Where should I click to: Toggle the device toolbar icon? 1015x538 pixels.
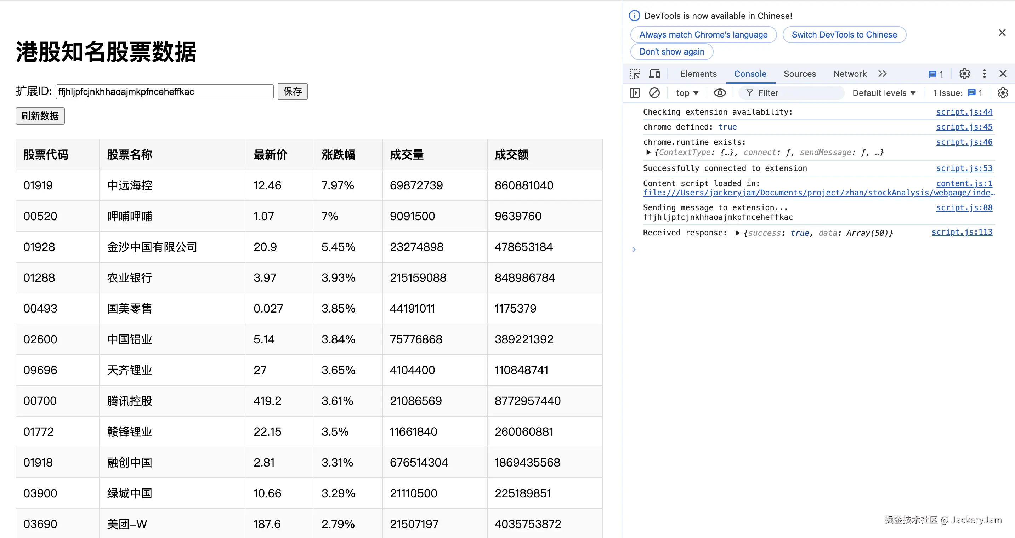654,74
